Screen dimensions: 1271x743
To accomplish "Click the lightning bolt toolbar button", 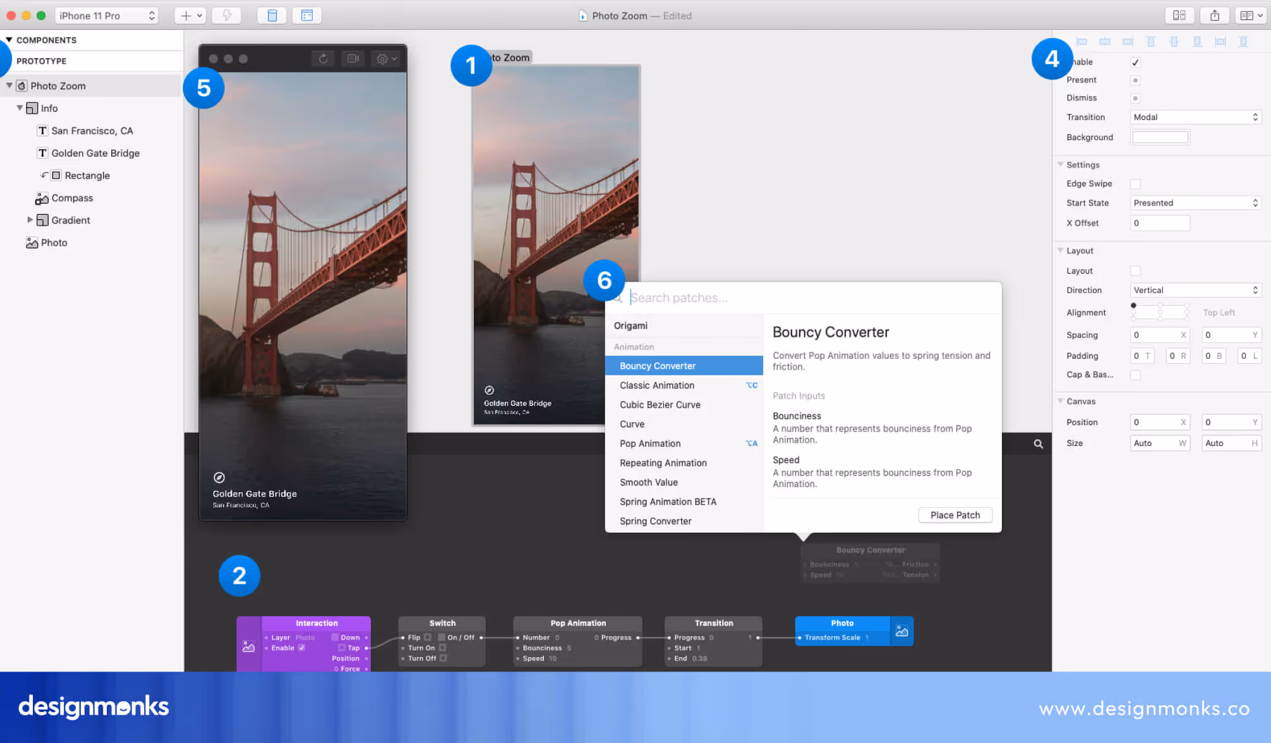I will [x=227, y=16].
